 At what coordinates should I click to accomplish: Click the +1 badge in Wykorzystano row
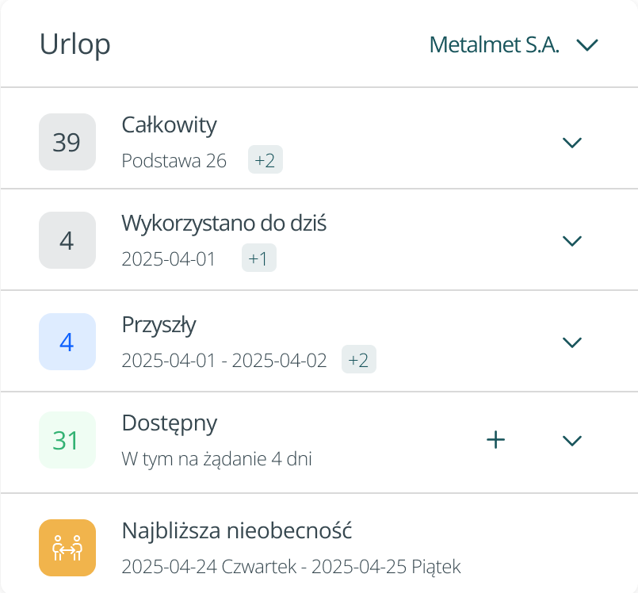click(x=259, y=258)
